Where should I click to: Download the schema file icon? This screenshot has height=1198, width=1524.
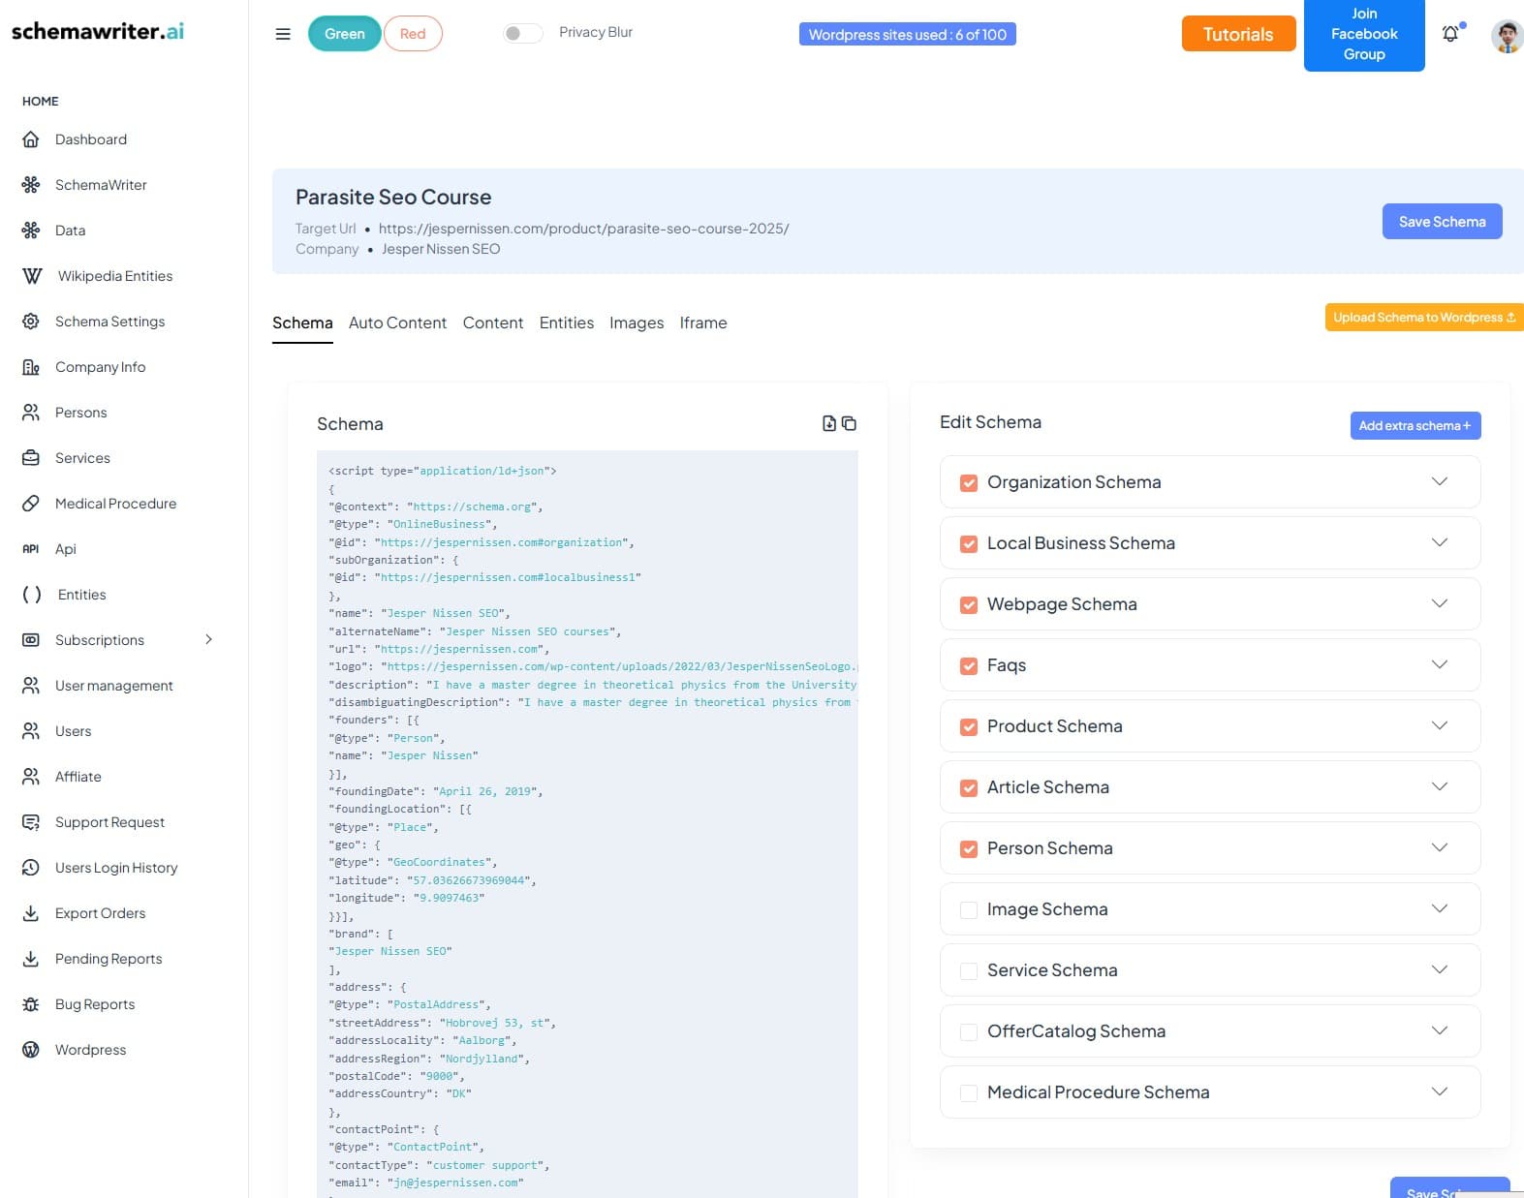tap(829, 423)
